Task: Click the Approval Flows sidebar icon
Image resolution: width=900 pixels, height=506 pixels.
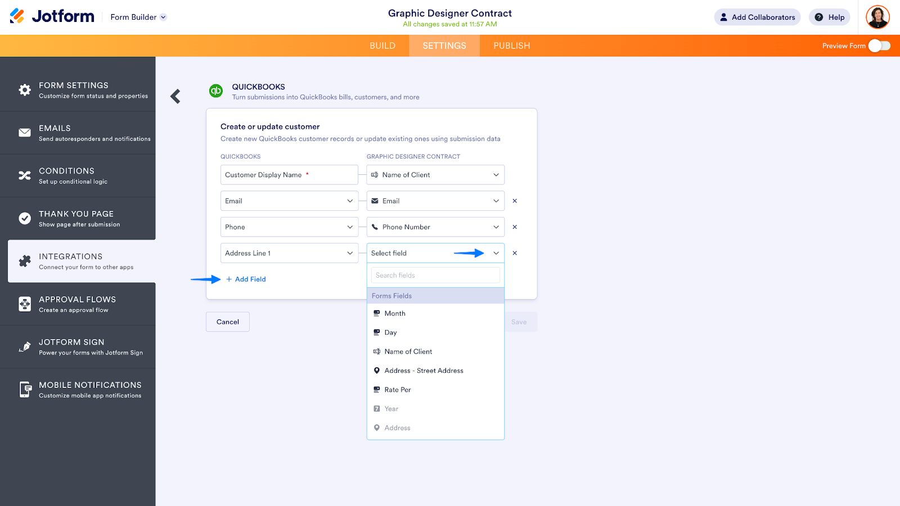Action: click(x=25, y=304)
